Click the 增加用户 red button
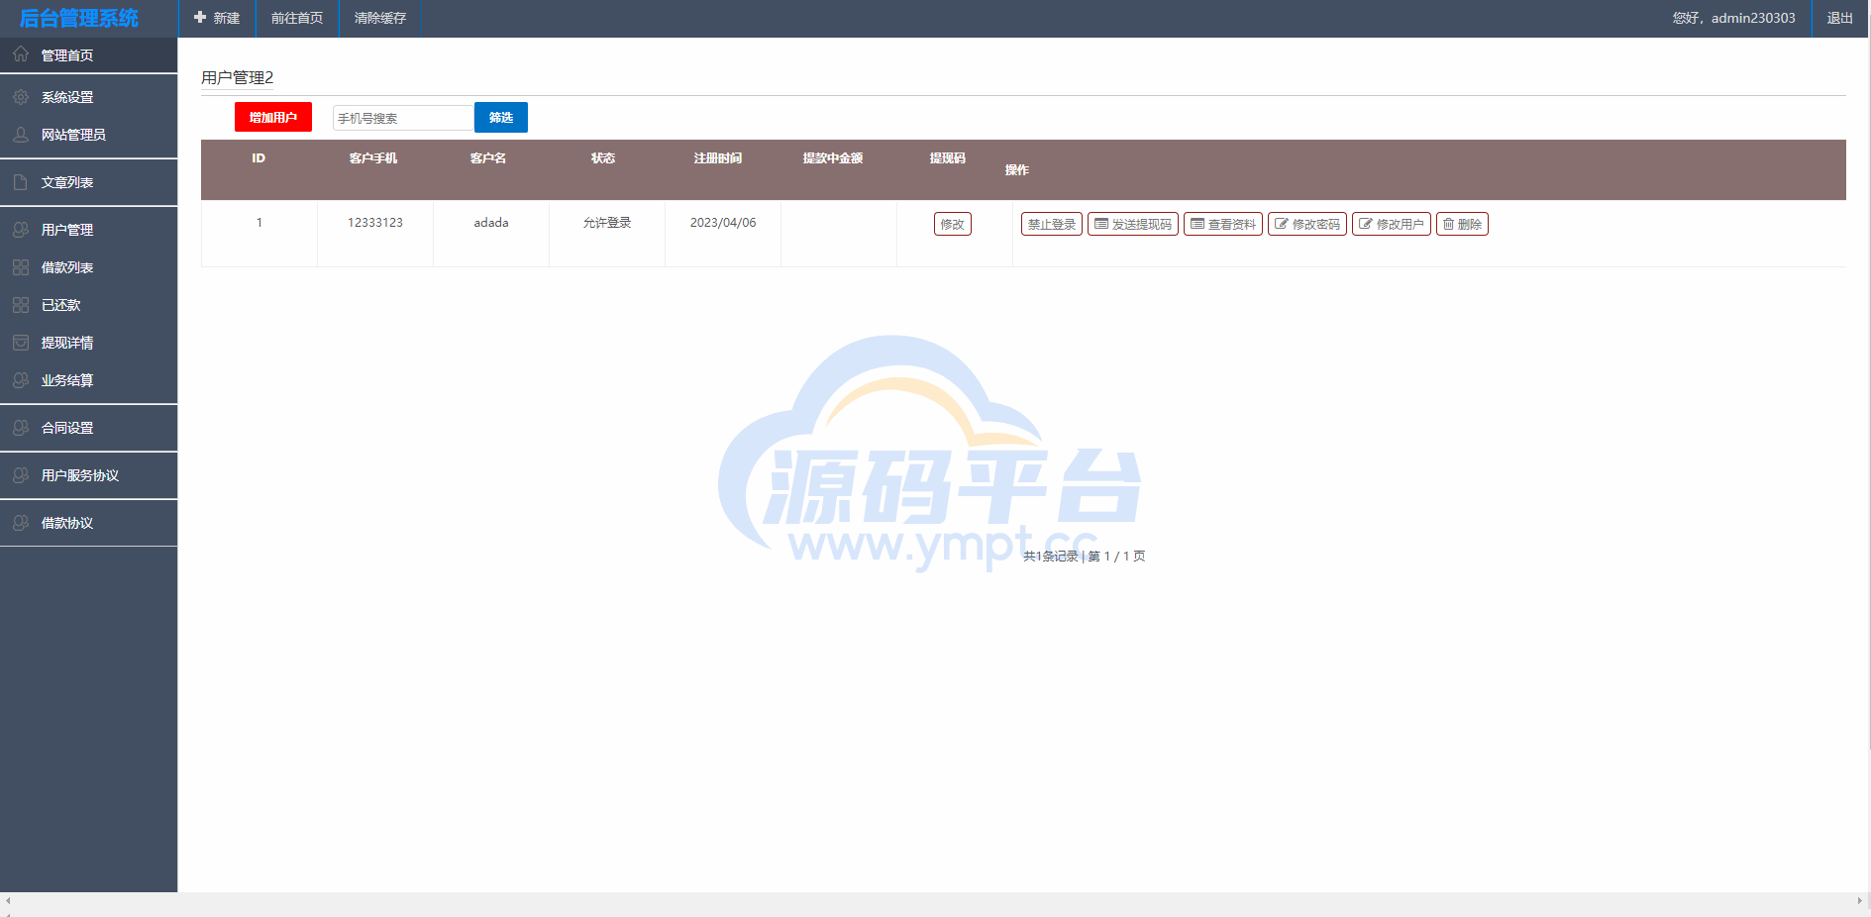The height and width of the screenshot is (917, 1871). (x=273, y=117)
